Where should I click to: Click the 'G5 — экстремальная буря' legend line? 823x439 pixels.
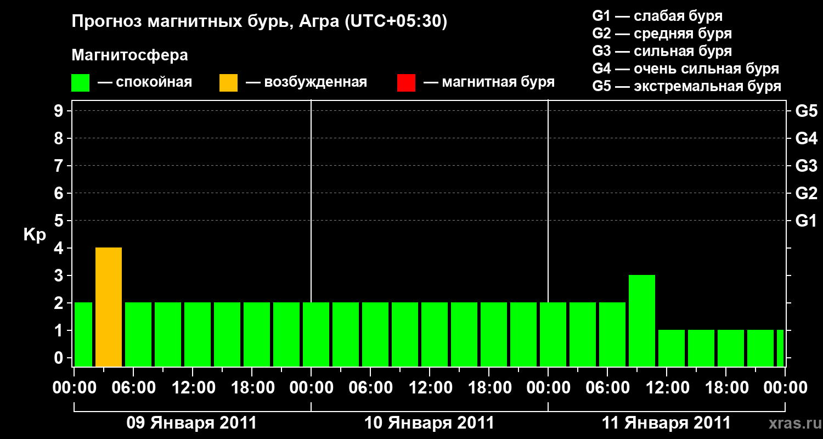pyautogui.click(x=687, y=87)
